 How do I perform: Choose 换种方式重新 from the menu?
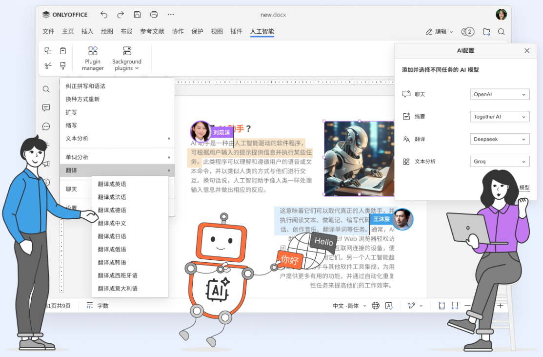[117, 99]
